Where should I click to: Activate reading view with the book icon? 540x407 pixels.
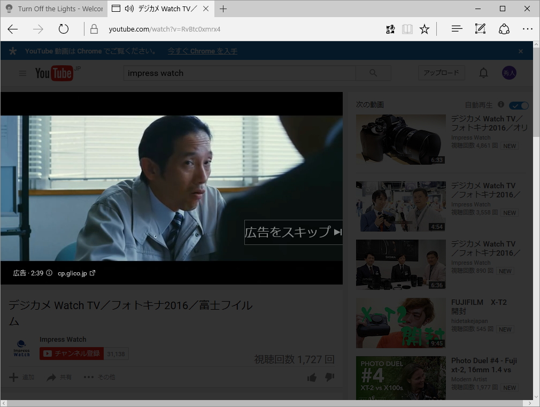point(407,29)
